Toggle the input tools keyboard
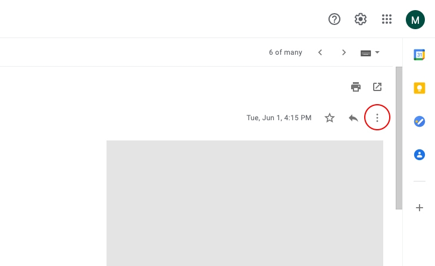The width and height of the screenshot is (435, 266). pyautogui.click(x=366, y=52)
